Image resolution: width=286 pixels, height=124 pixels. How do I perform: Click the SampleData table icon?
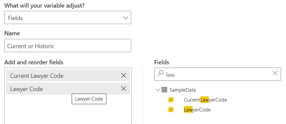tap(164, 90)
